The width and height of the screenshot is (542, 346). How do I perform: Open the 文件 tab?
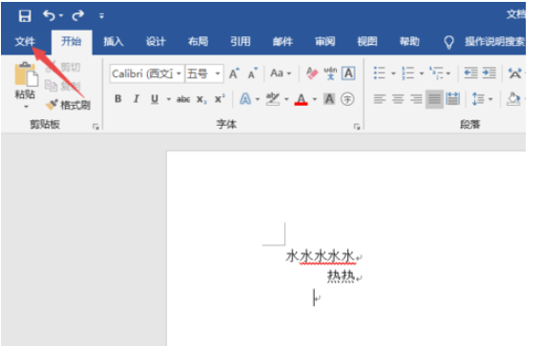click(x=25, y=42)
